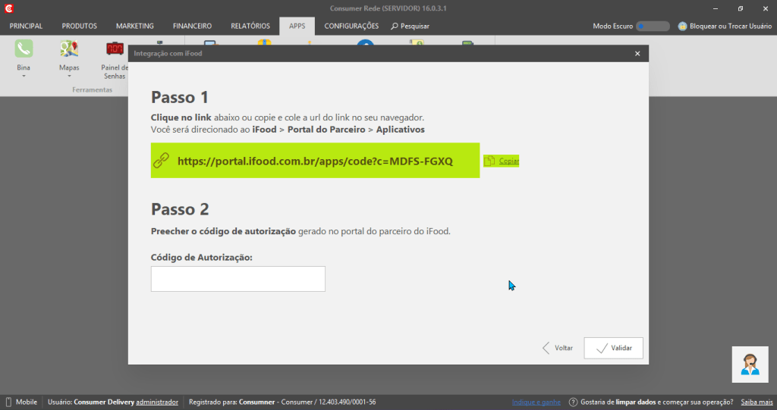Screen dimensions: 777x410
Task: Restore down the Consumer window
Action: click(x=741, y=8)
